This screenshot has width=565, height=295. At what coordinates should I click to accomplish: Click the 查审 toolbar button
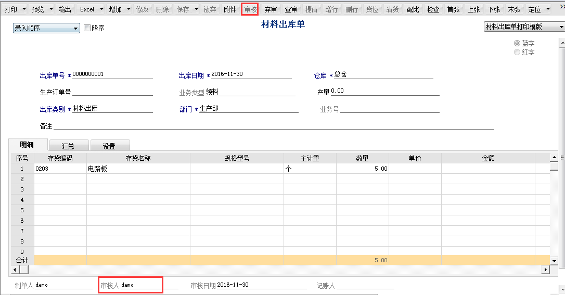pyautogui.click(x=291, y=9)
